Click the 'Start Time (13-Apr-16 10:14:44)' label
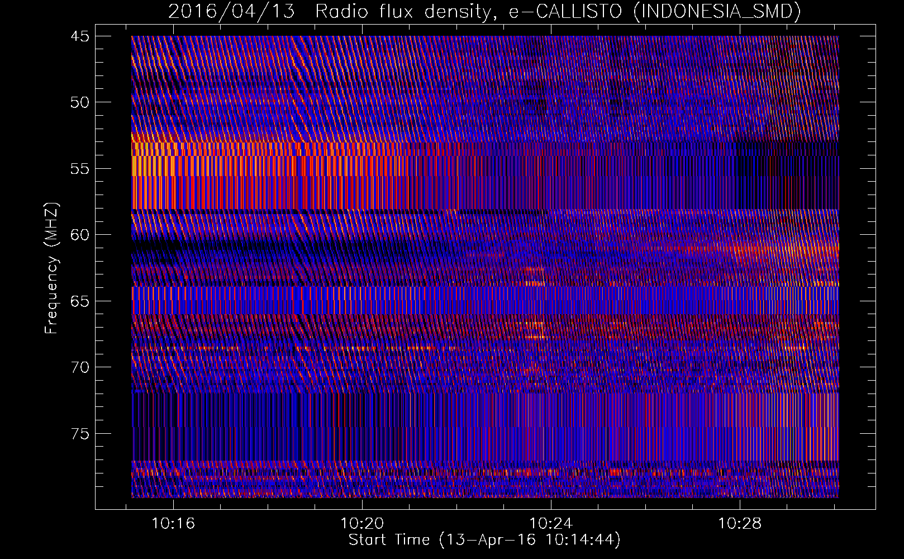The image size is (904, 559). [484, 540]
